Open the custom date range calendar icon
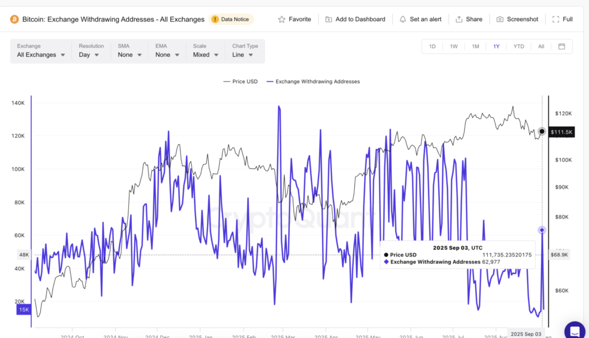589x338 pixels. pyautogui.click(x=561, y=46)
